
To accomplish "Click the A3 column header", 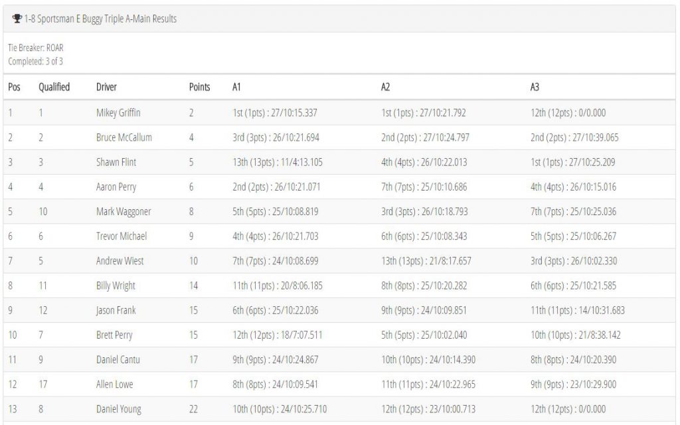I will (535, 87).
